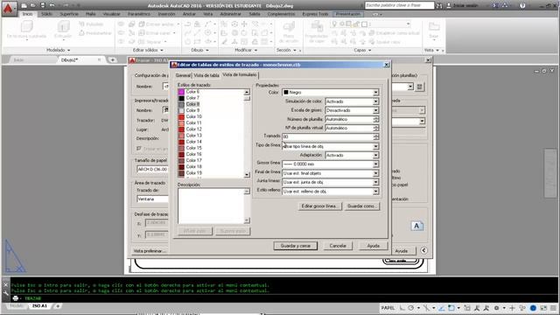560x315 pixels.
Task: Click the command line wrench customize icon
Action: [6, 292]
